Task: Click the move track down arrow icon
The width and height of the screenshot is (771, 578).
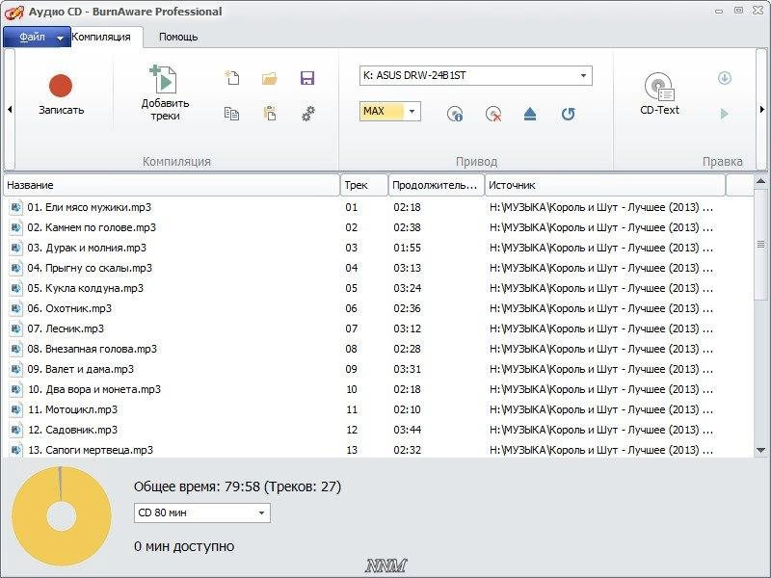Action: [725, 78]
